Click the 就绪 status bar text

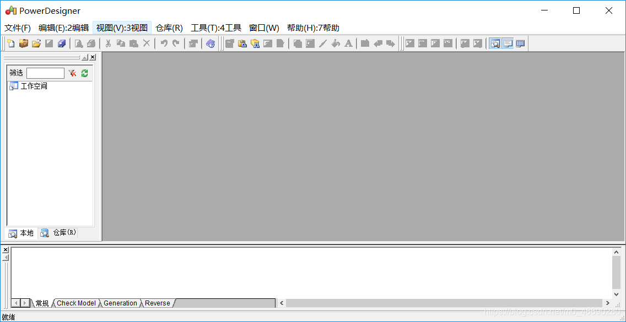[8, 317]
